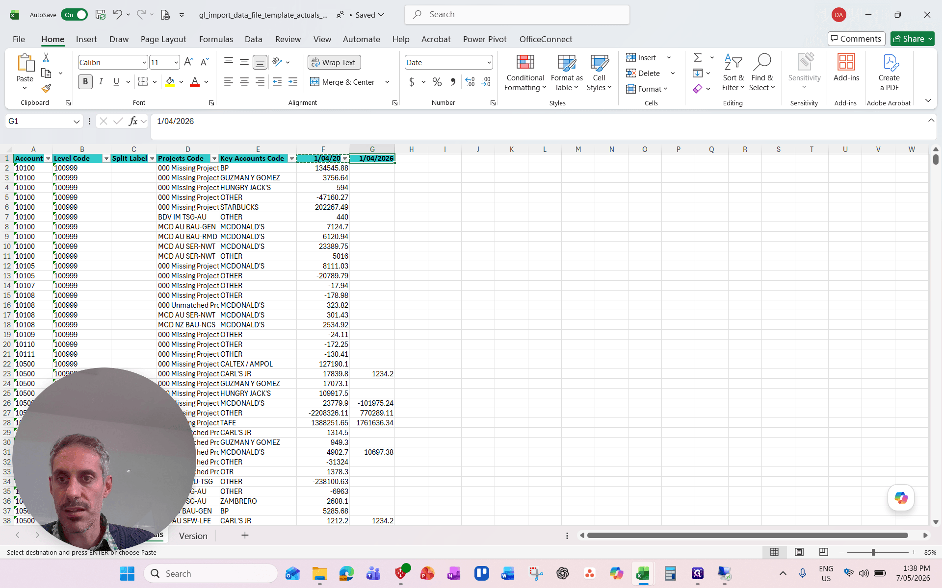
Task: Open the Key Accounts Code filter dropdown
Action: [292, 158]
